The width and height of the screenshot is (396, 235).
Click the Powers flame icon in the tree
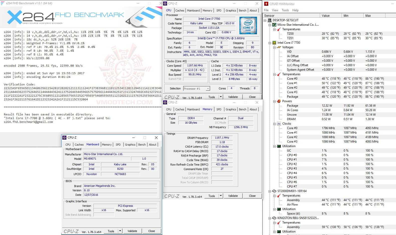(279, 101)
